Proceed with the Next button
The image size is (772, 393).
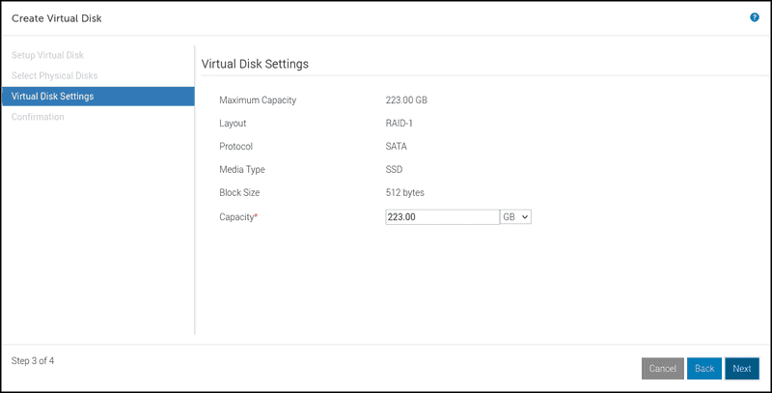click(x=741, y=368)
